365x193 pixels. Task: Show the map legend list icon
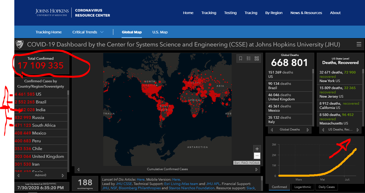coord(249,58)
